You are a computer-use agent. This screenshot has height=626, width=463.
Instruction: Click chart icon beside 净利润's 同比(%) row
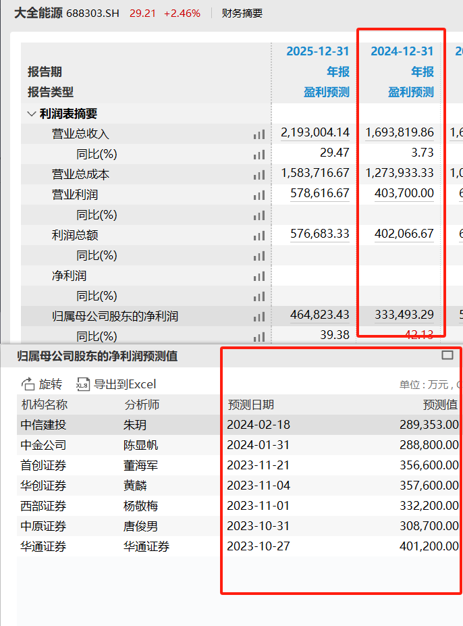[259, 296]
